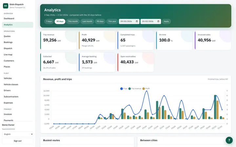Select the 90 days range pill

(100, 22)
